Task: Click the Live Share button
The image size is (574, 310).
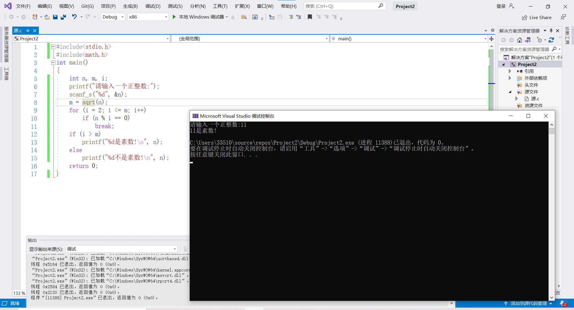Action: click(537, 18)
